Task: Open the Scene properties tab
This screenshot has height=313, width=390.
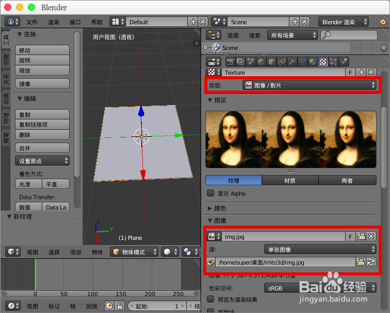Action: click(x=251, y=62)
